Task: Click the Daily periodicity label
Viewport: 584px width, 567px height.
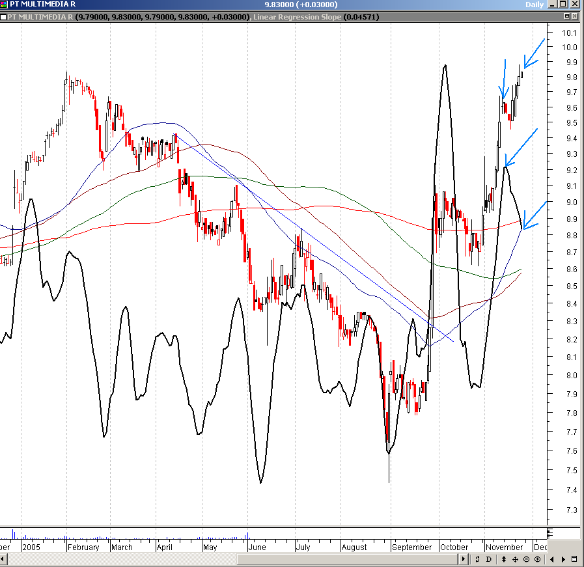Action: [535, 5]
